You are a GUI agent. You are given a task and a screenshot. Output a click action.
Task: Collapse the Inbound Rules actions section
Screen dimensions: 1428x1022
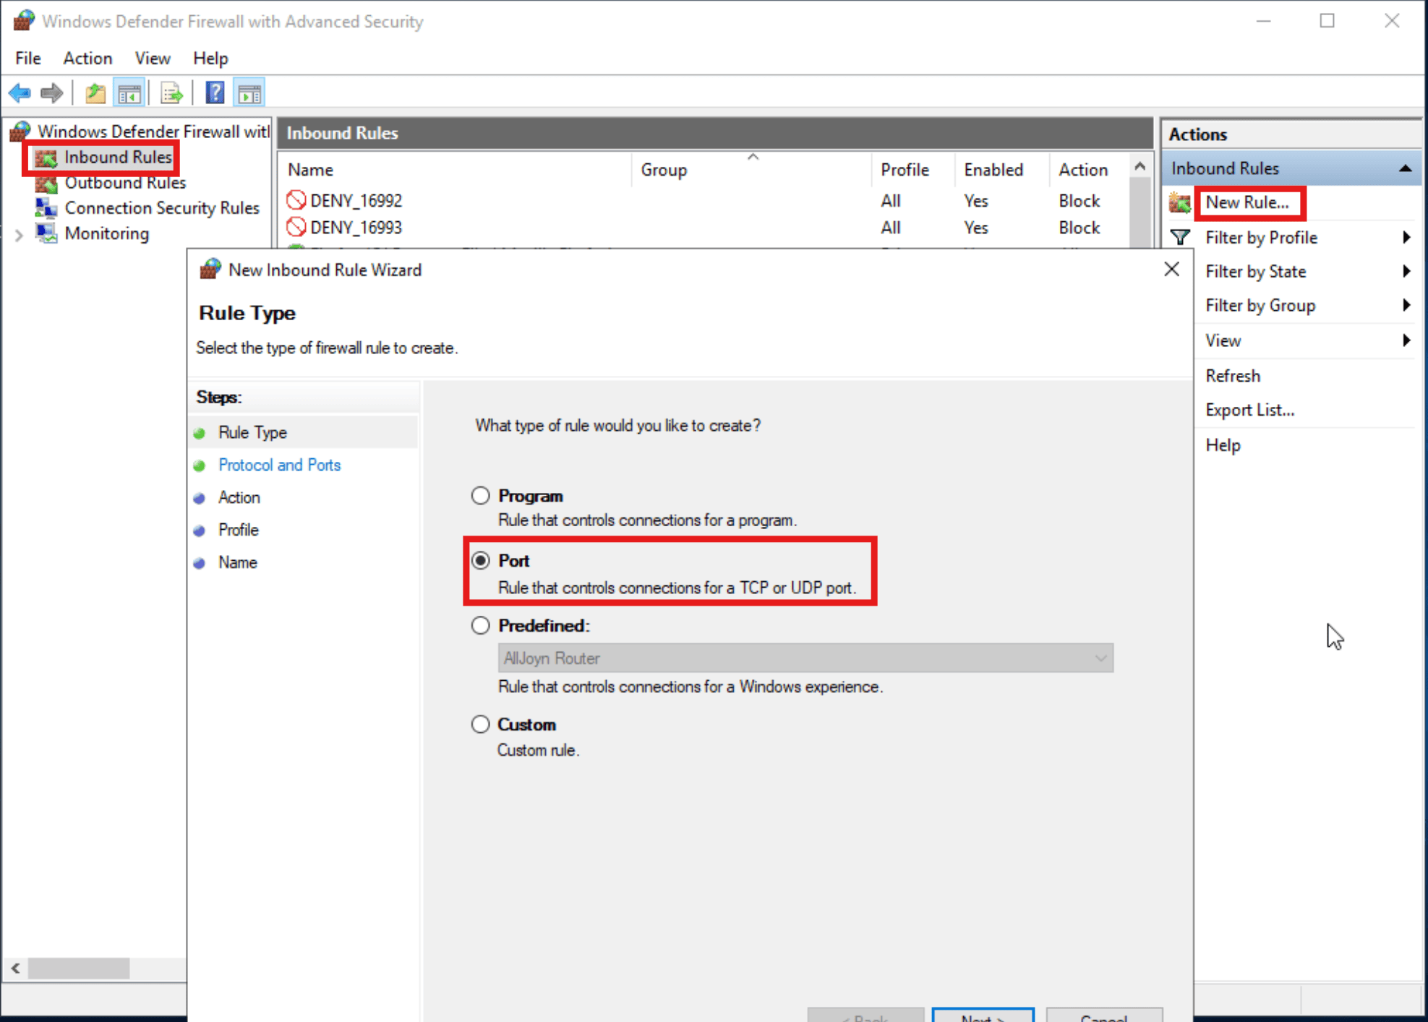pyautogui.click(x=1406, y=168)
